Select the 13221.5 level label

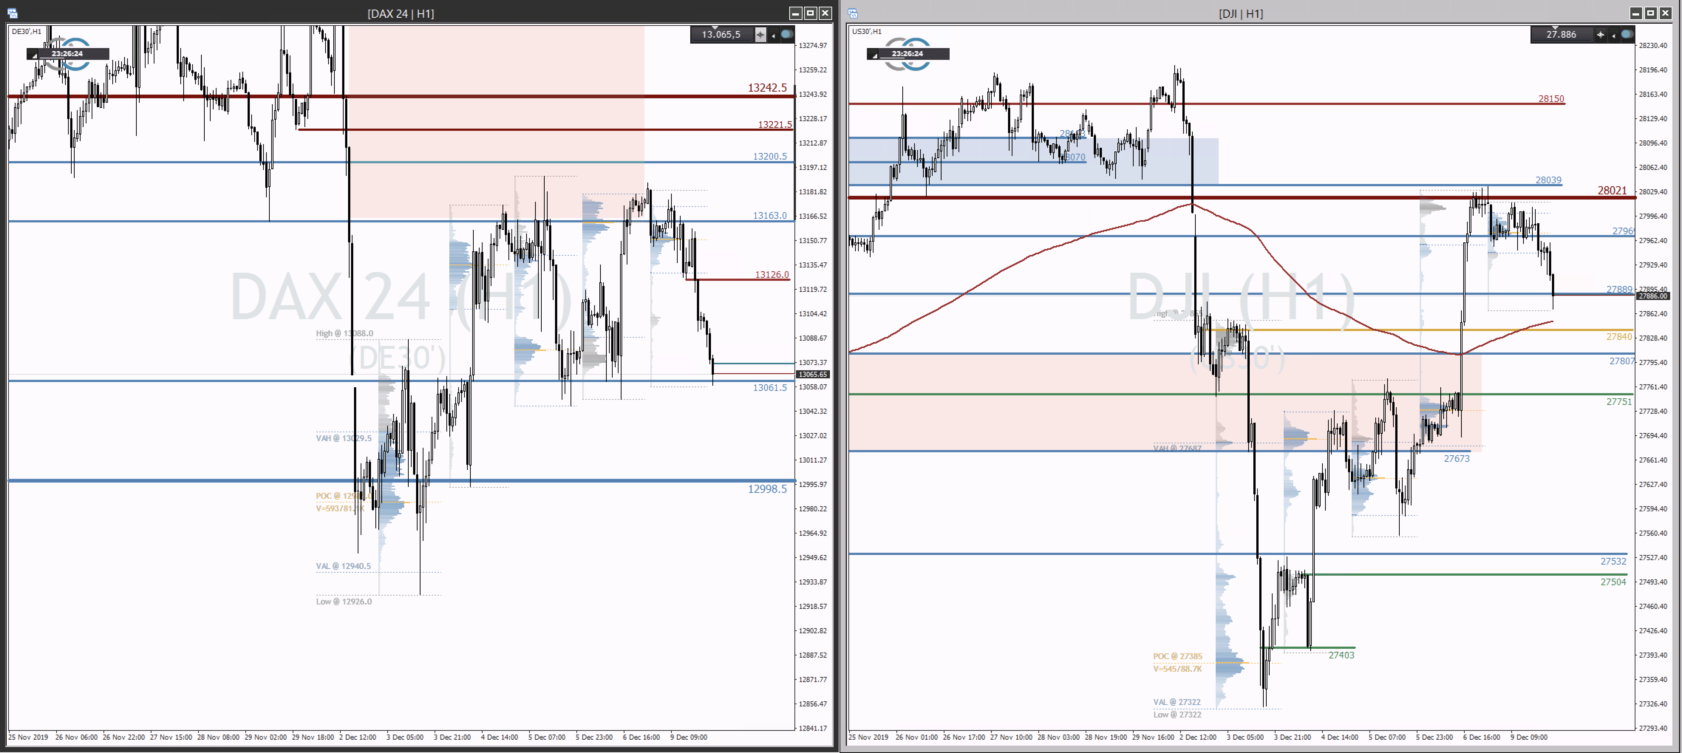774,124
